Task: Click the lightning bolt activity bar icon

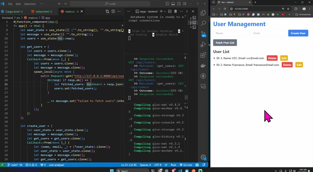Action: click(x=203, y=76)
